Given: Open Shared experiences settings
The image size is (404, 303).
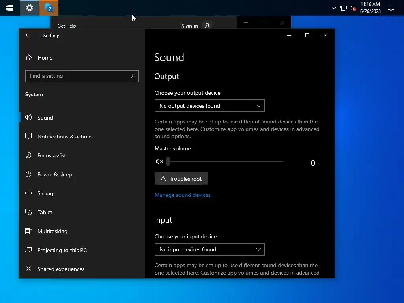Looking at the screenshot, I should click(x=61, y=269).
